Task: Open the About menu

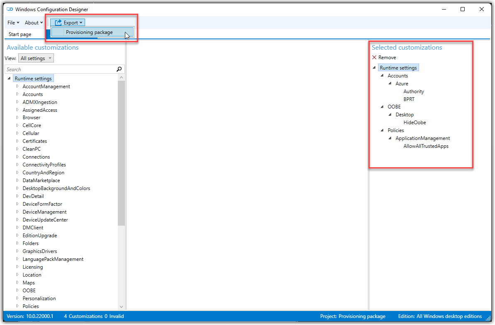Action: point(34,23)
